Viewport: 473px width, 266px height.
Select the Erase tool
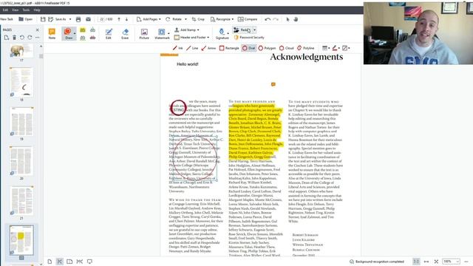click(125, 33)
